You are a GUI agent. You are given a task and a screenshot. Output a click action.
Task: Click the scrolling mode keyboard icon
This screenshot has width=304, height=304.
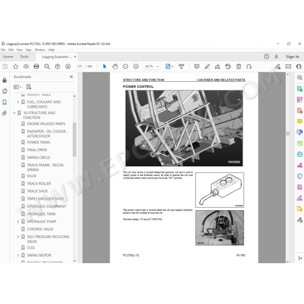[x=181, y=66]
